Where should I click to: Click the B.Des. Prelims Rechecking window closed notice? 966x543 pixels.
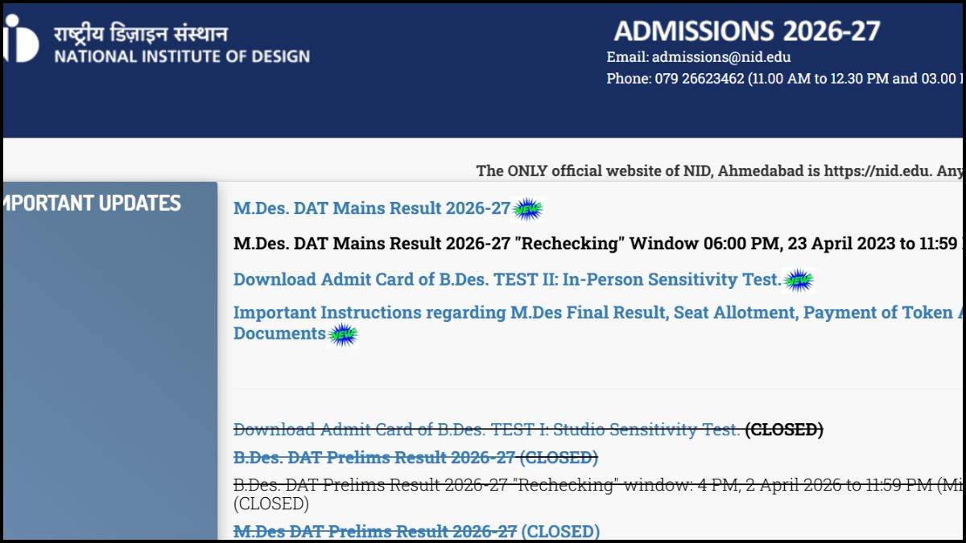[x=596, y=486]
